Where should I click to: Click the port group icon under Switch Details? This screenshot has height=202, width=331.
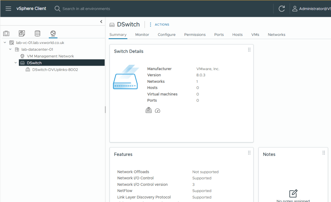point(148,110)
